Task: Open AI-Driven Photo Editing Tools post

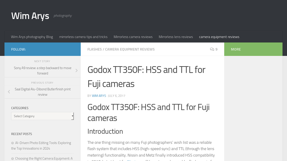Action: tap(41, 146)
